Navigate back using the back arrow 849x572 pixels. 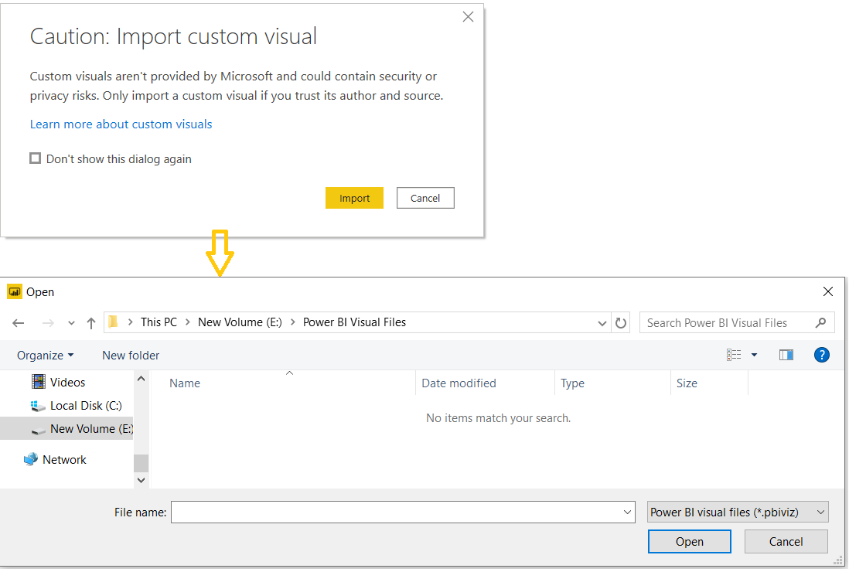(x=19, y=322)
